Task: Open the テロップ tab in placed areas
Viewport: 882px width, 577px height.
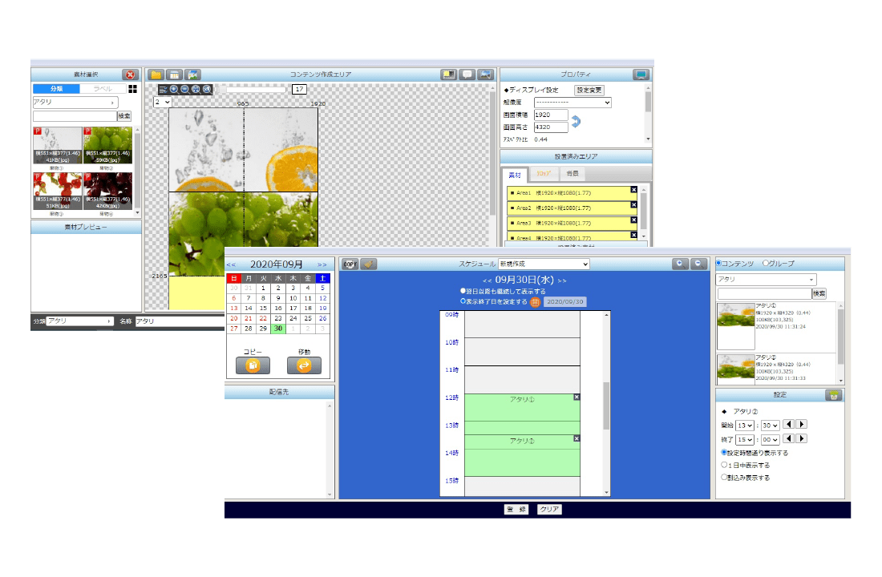Action: click(x=544, y=174)
